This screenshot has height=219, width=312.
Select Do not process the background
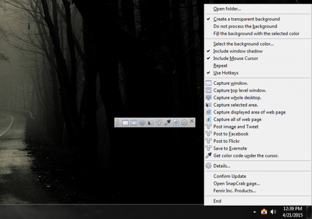[257, 26]
